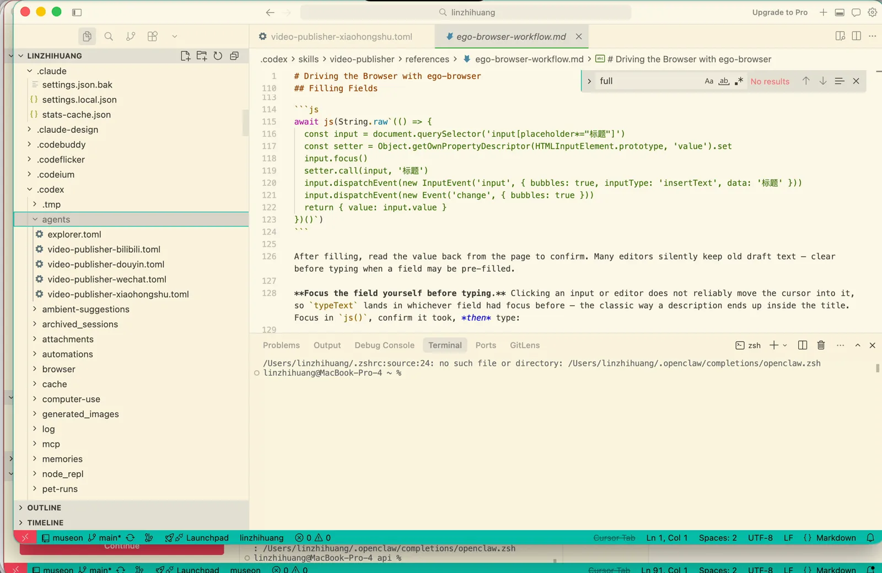This screenshot has height=573, width=882.
Task: Collapse the agents folder
Action: pyautogui.click(x=35, y=219)
